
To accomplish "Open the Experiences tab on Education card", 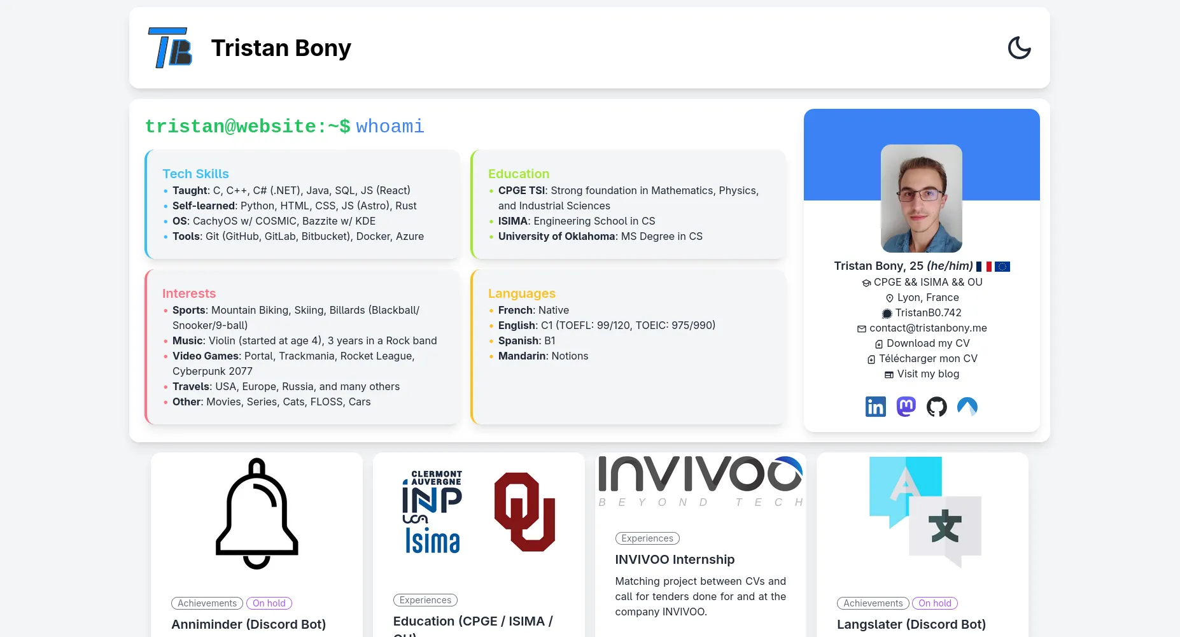I will coord(425,599).
